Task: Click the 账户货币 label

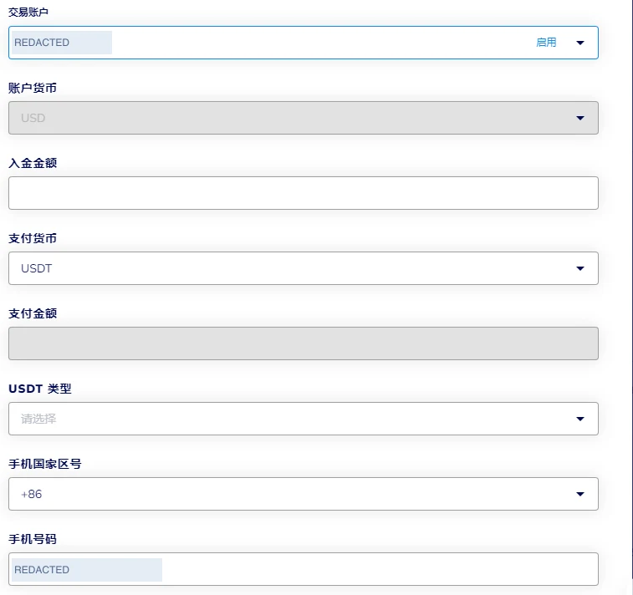Action: (33, 88)
